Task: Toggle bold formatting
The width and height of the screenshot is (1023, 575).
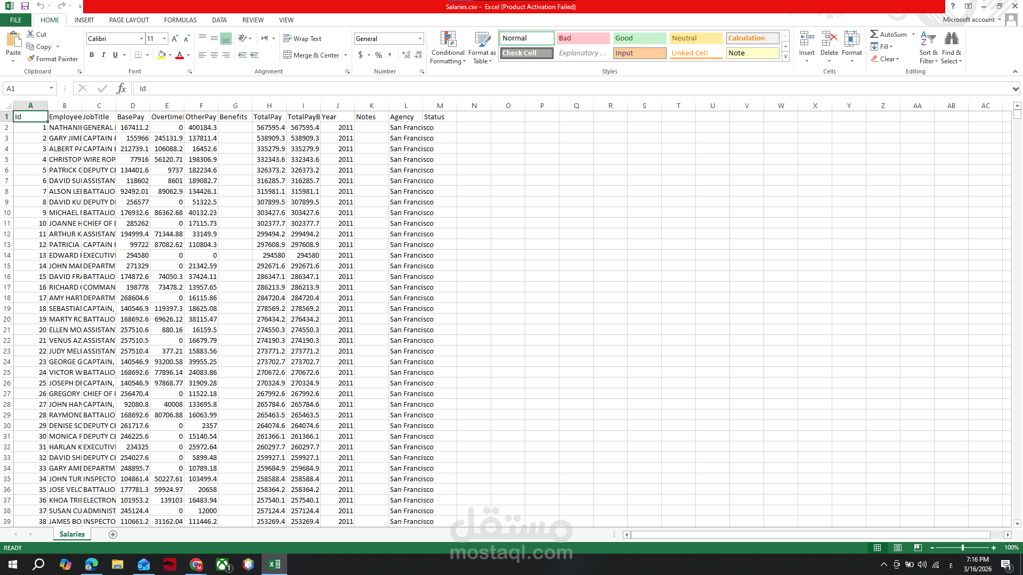Action: coord(92,55)
